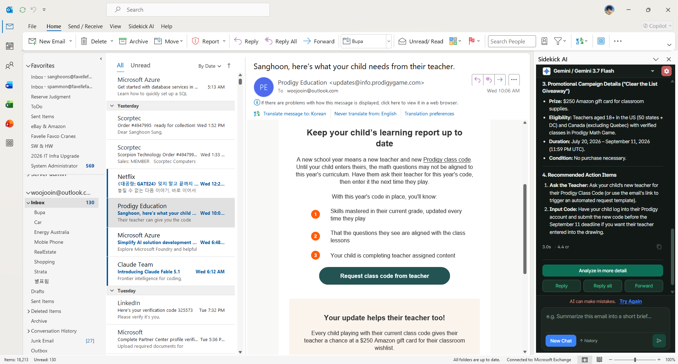This screenshot has height=364, width=678.
Task: Expand the Quick Steps Bupa dropdown
Action: tap(389, 41)
